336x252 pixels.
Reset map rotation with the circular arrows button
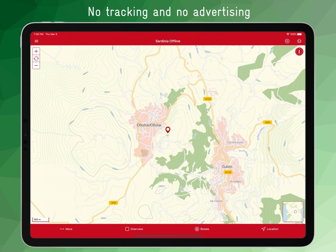point(36,58)
